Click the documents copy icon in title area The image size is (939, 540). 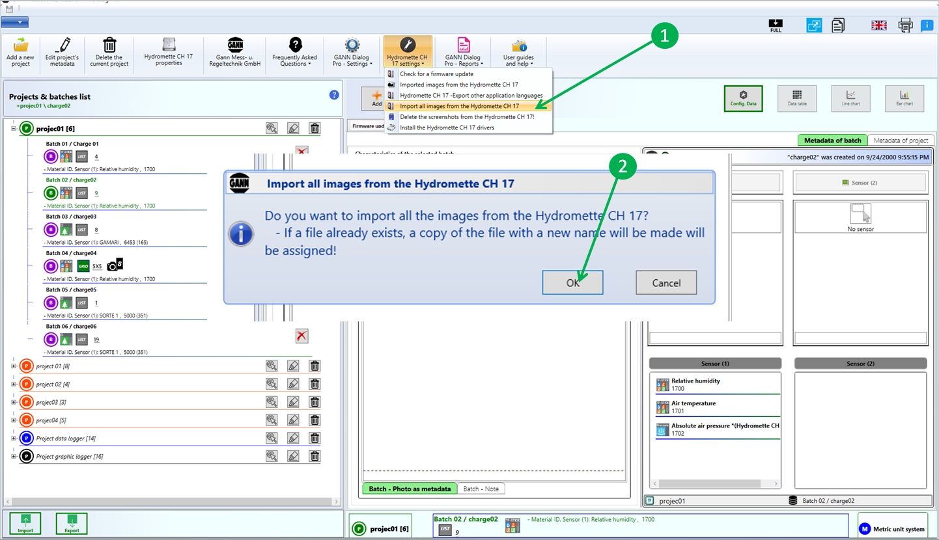(x=838, y=25)
